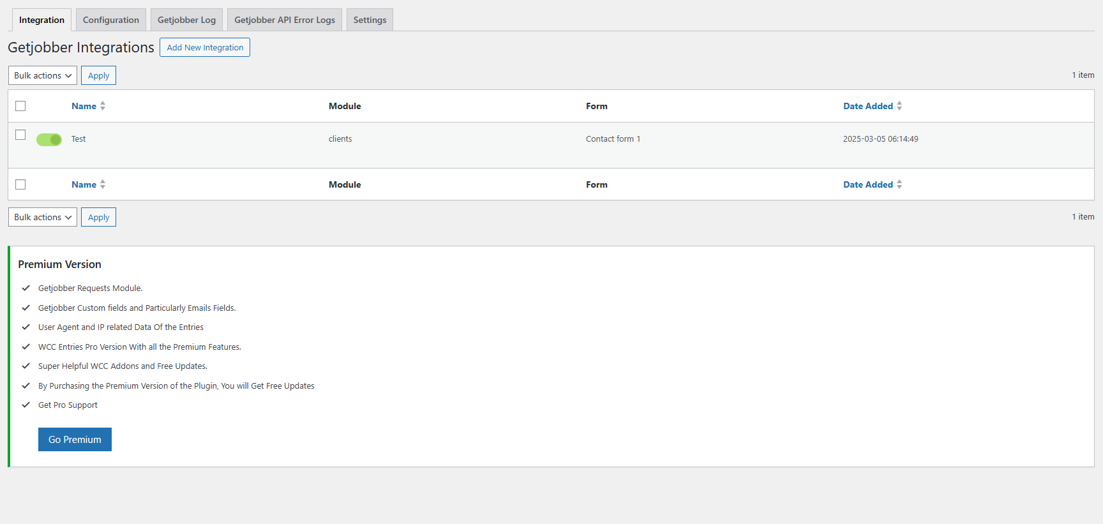Screen dimensions: 1103x524
Task: Switch to the Configuration tab
Action: click(x=110, y=20)
